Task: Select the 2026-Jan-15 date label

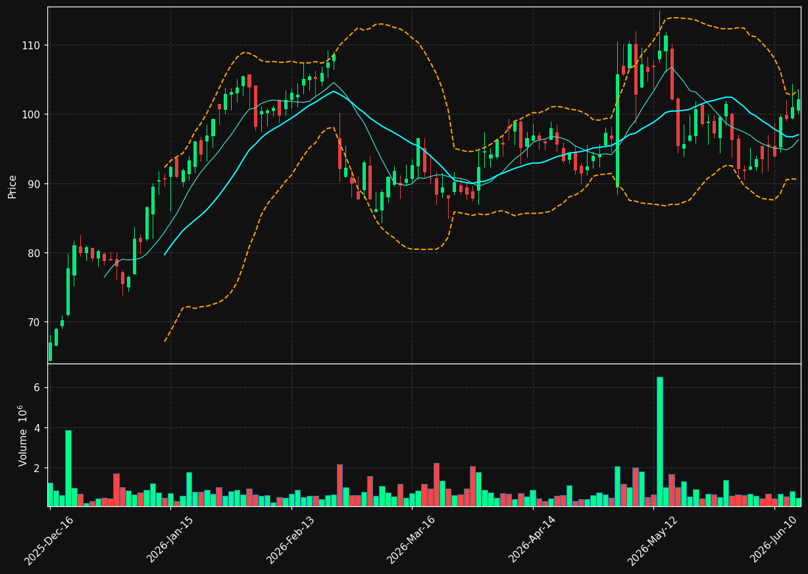Action: [x=170, y=540]
